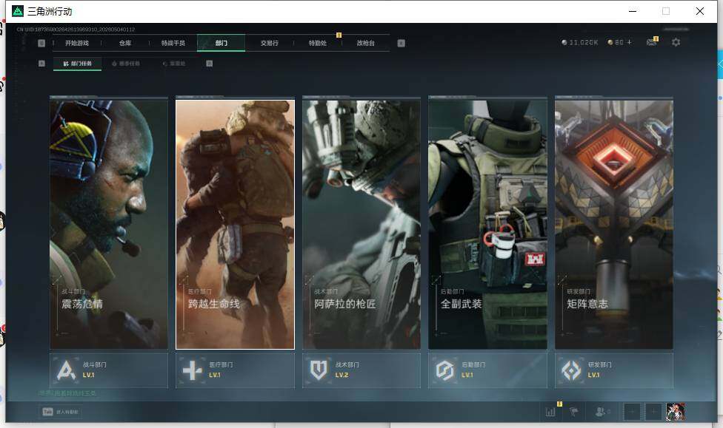Minimize the 三角洲行动 window
This screenshot has height=428, width=723.
pos(633,11)
